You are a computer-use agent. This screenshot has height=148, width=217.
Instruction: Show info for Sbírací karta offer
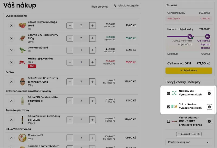[209, 107]
